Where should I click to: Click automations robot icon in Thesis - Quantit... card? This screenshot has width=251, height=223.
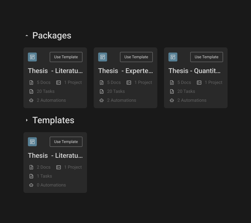pyautogui.click(x=172, y=100)
